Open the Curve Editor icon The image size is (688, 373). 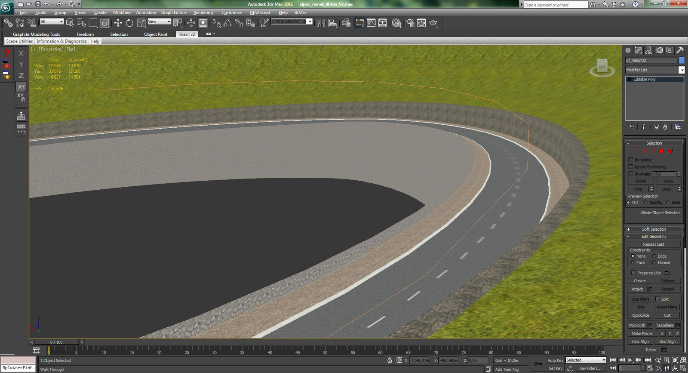click(x=371, y=22)
